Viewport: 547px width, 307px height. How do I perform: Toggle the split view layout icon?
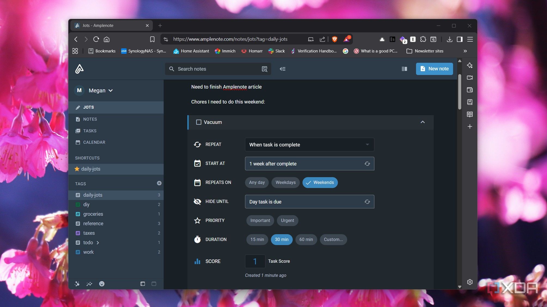[404, 69]
